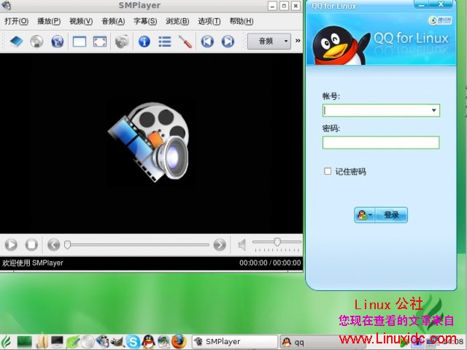Screen dimensions: 467x350
Task: Launch SMPlayer from taskbar launcher icon
Action: pyautogui.click(x=102, y=342)
